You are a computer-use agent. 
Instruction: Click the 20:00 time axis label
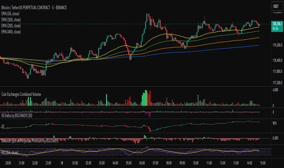click(x=8, y=163)
